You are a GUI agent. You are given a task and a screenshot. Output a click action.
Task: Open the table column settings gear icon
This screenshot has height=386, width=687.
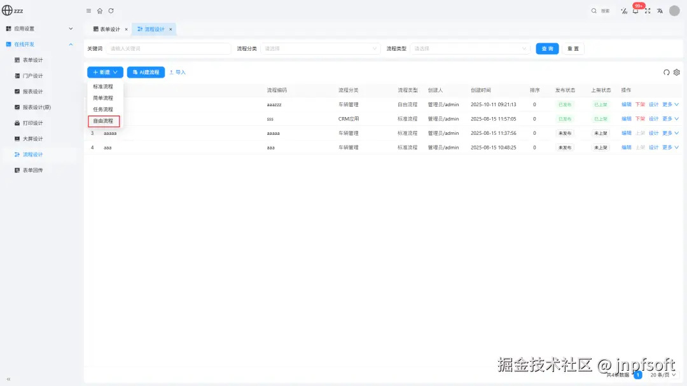tap(676, 72)
